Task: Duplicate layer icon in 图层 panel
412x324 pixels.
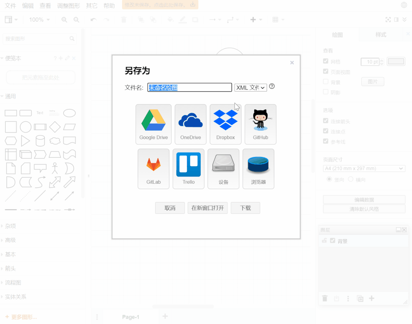Action: (360, 298)
